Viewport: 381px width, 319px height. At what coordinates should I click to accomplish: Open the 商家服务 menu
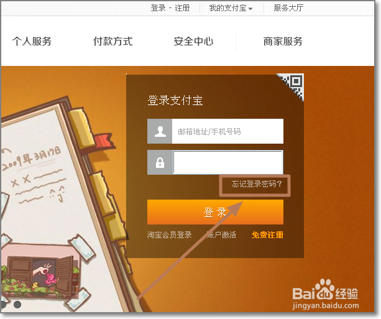pyautogui.click(x=283, y=41)
